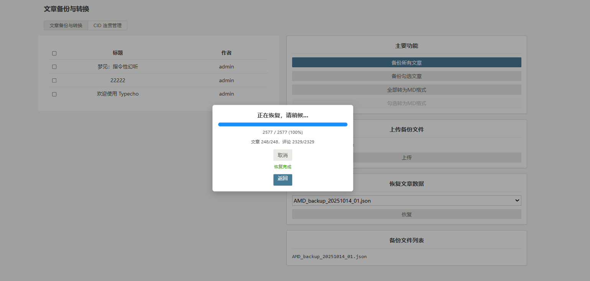Select AMD_backup_20251014_01.json in the backup file list
Image resolution: width=590 pixels, height=281 pixels.
coord(329,257)
